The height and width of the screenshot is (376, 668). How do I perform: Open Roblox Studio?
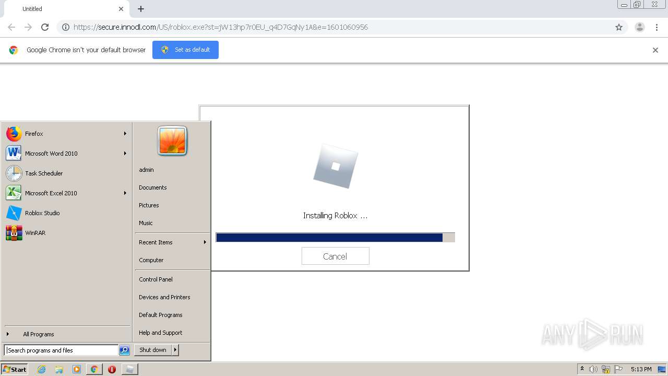click(66, 213)
